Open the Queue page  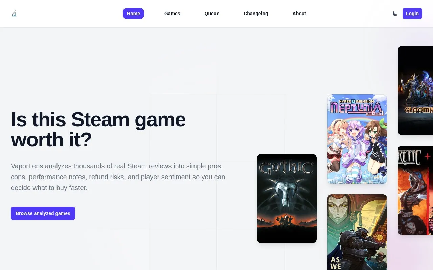pyautogui.click(x=212, y=13)
